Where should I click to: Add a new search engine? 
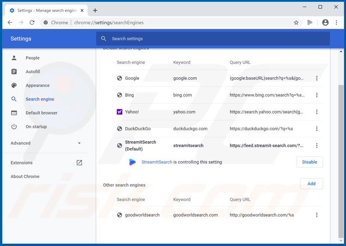[x=311, y=184]
